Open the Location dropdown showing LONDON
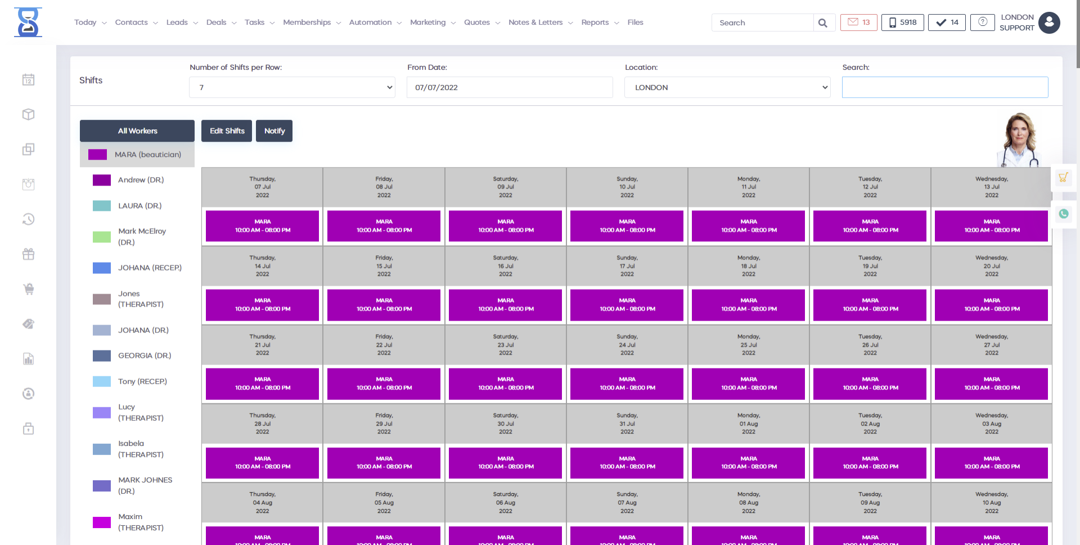1080x545 pixels. (727, 88)
